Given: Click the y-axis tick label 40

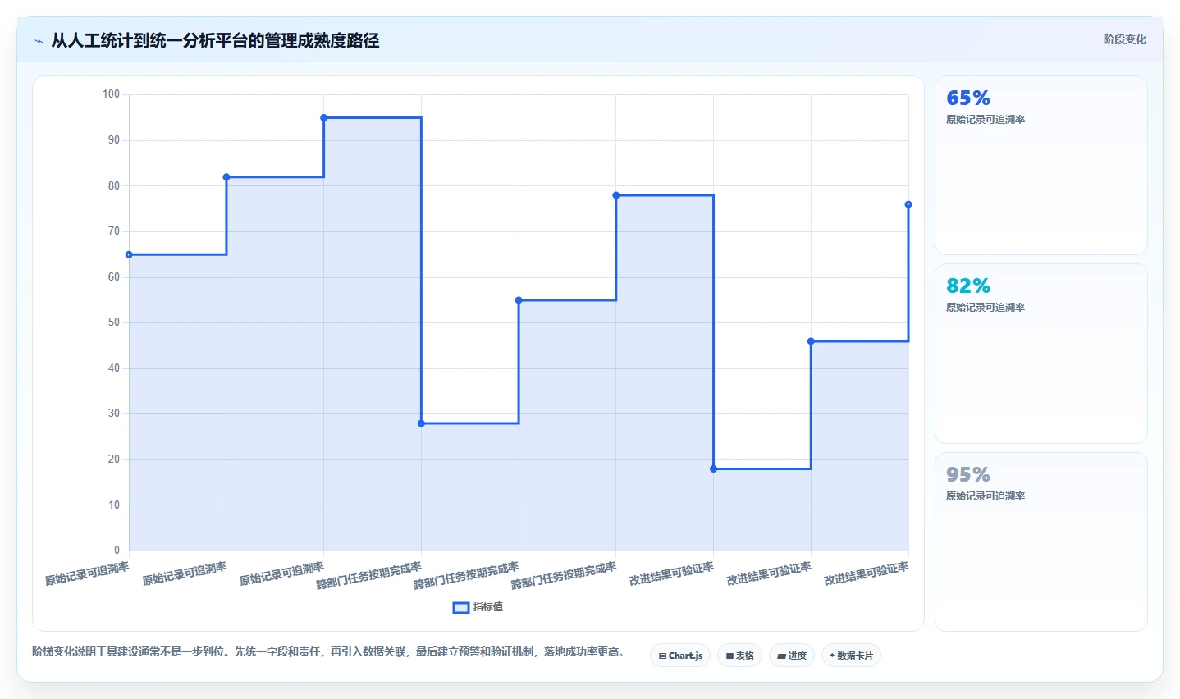Looking at the screenshot, I should coord(114,368).
